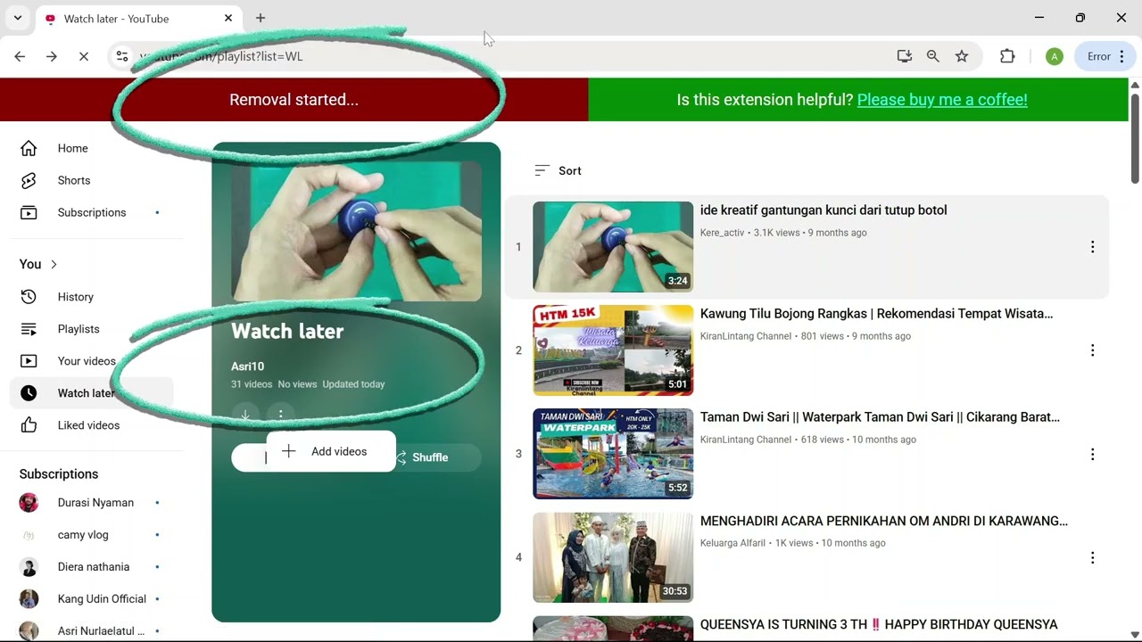This screenshot has width=1142, height=642.
Task: Click the browser forward arrow
Action: point(52,56)
